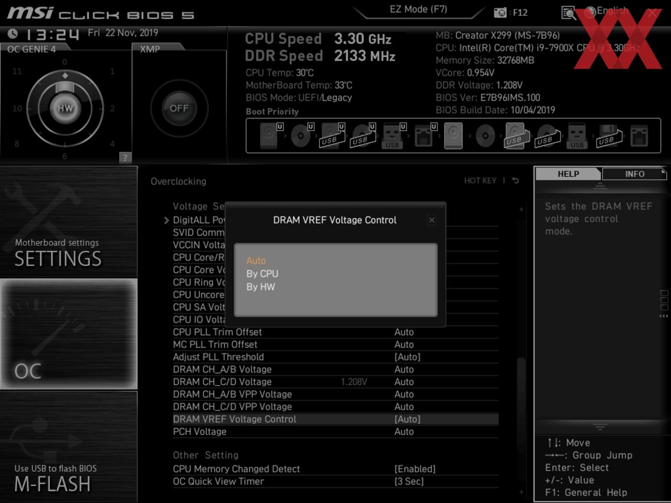
Task: Open M-FLASH to flash BIOS
Action: pyautogui.click(x=69, y=447)
